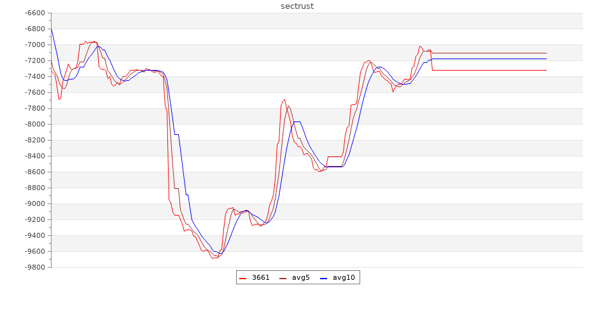This screenshot has height=318, width=595.
Task: Click the -6800 y-axis label
Action: point(33,29)
